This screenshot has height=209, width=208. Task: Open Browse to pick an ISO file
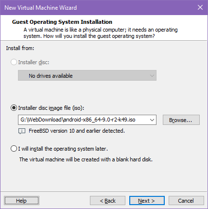[181, 120]
